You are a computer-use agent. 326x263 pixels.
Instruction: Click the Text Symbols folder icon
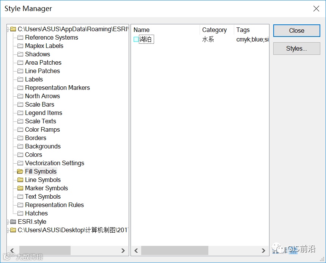point(20,196)
